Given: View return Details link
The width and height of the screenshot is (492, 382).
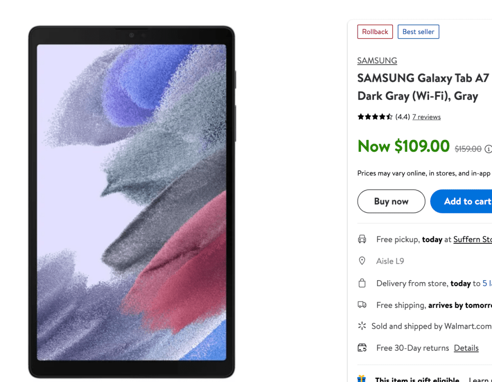Looking at the screenshot, I should click(466, 348).
